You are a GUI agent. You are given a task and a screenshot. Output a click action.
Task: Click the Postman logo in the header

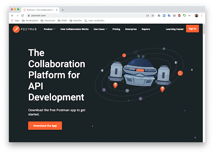tap(25, 29)
